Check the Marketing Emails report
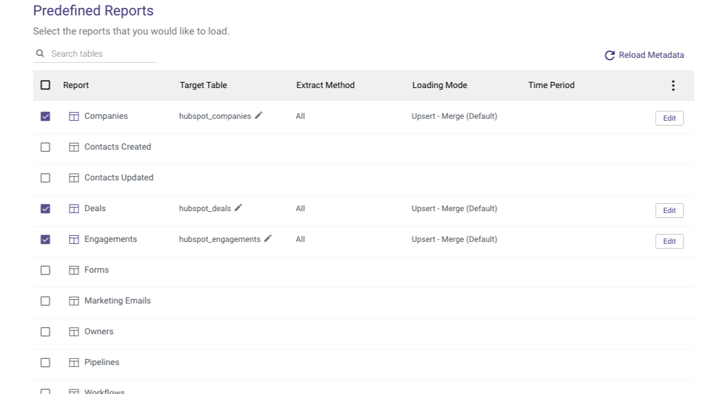The height and width of the screenshot is (394, 702). click(45, 300)
